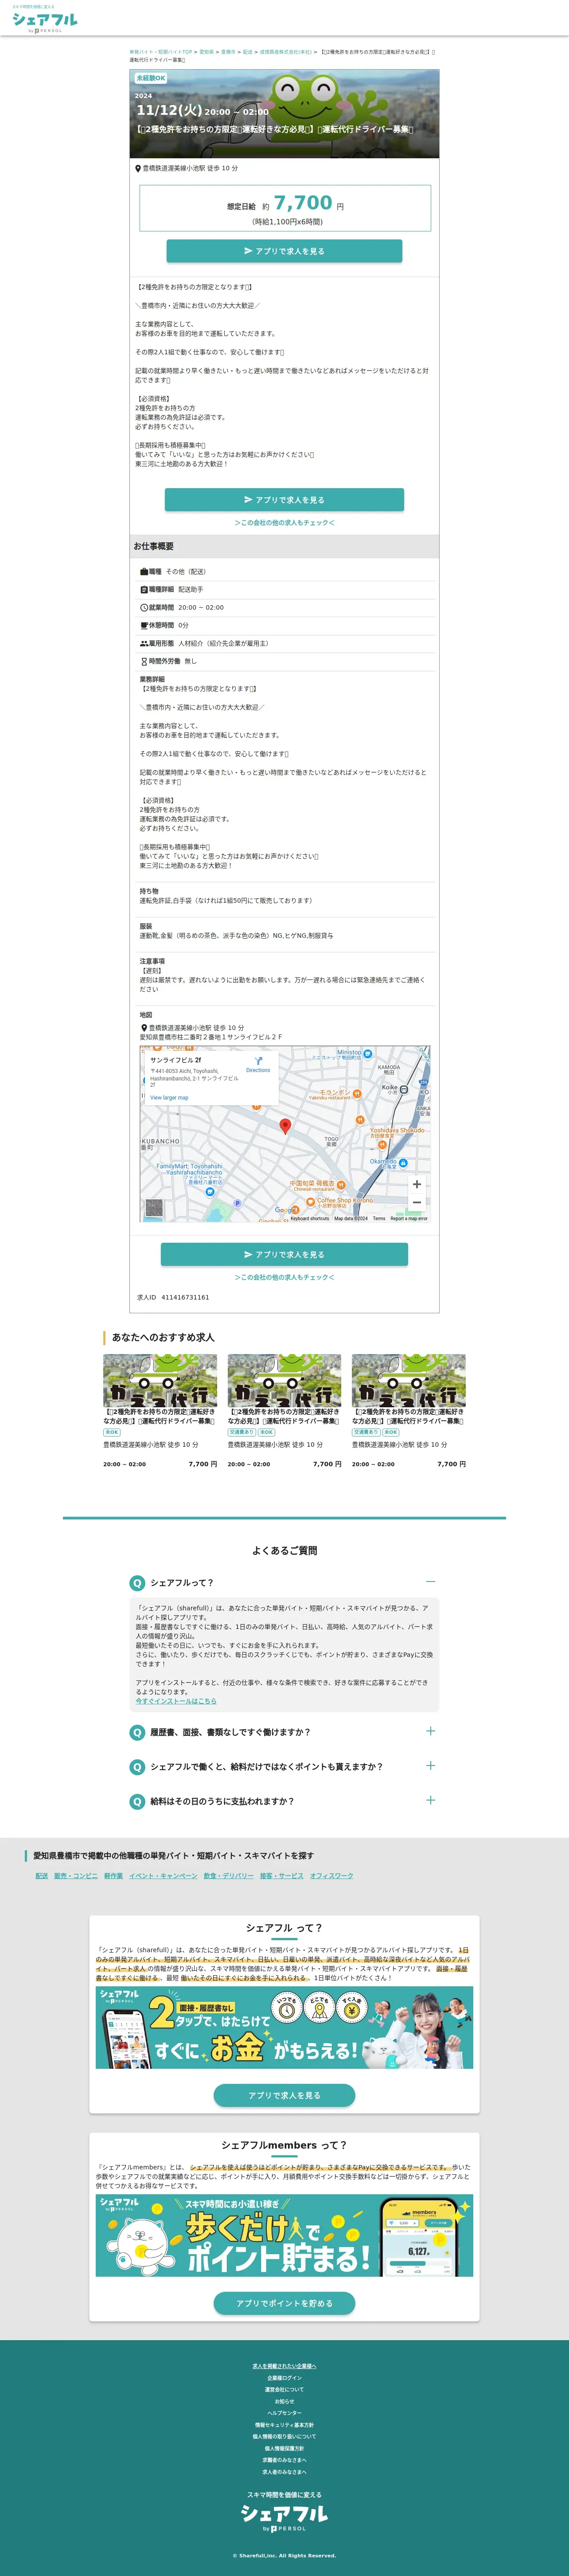Expand 履歴書、面接、書類なしですぐ働けますか？ question
Image resolution: width=569 pixels, height=2576 pixels.
(284, 1732)
